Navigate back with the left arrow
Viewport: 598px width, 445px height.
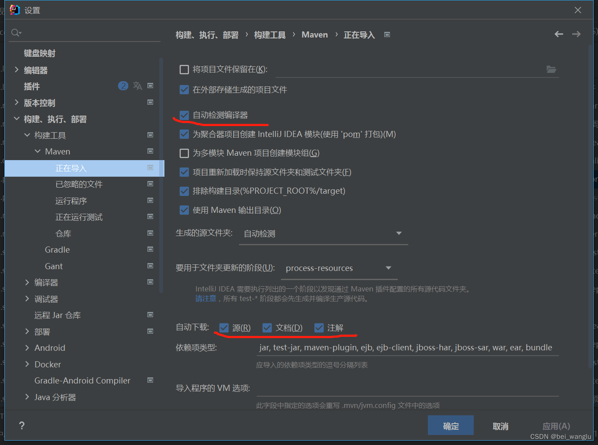point(559,34)
